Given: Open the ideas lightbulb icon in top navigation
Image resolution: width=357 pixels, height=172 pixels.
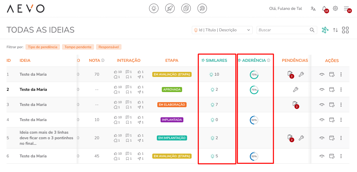Looking at the screenshot, I should tap(154, 8).
